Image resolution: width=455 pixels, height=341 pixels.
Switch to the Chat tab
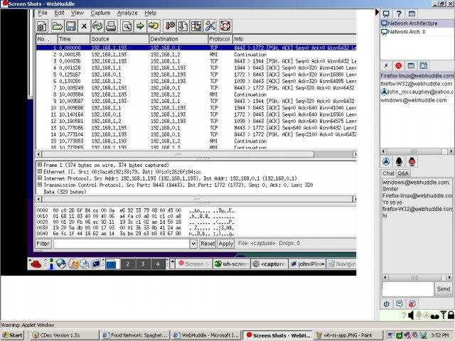click(x=388, y=173)
